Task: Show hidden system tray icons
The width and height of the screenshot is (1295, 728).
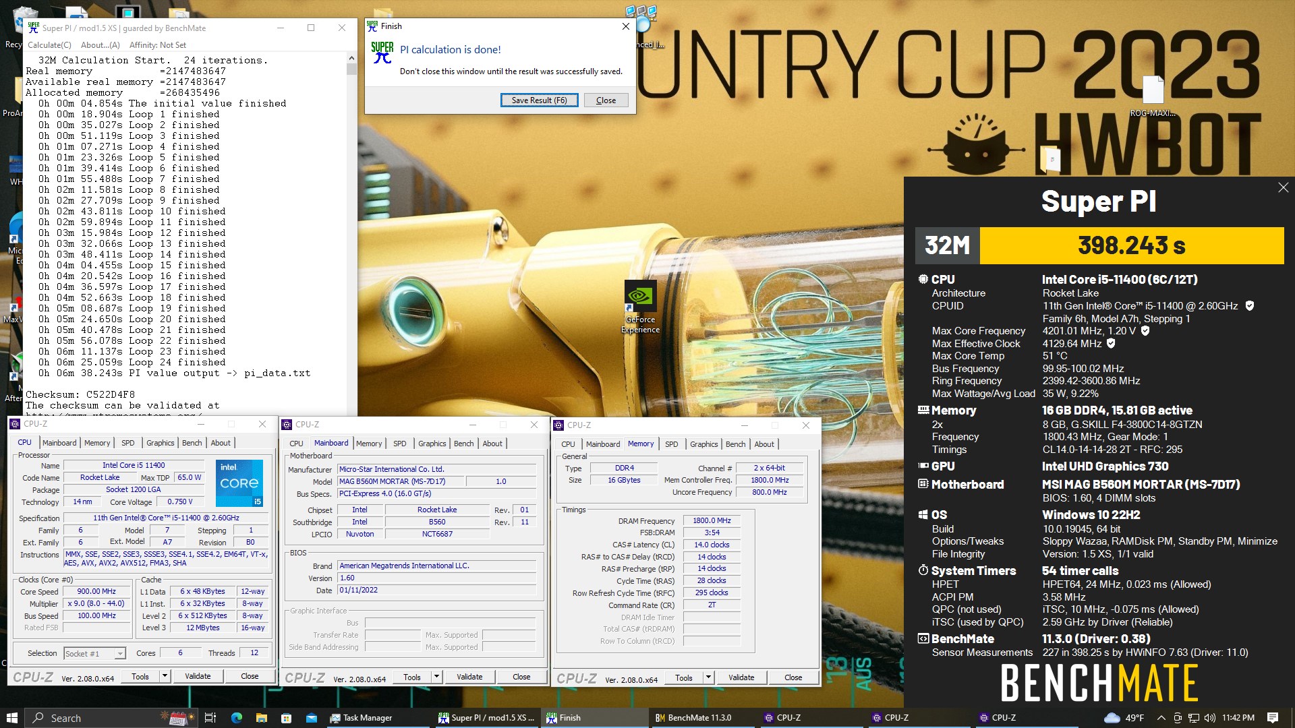Action: tap(1161, 718)
